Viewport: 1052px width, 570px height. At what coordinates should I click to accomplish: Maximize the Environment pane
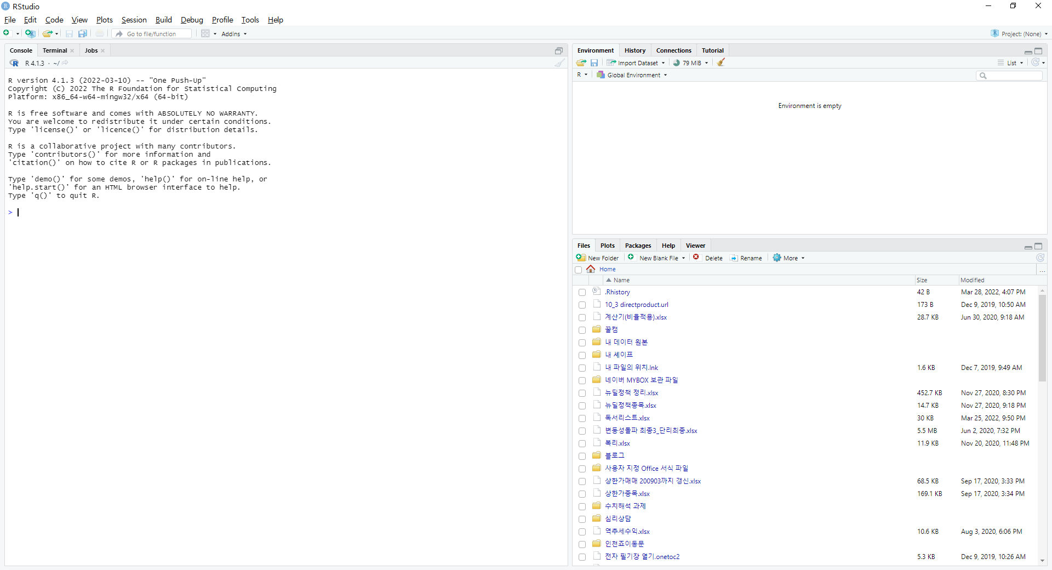tap(1038, 51)
